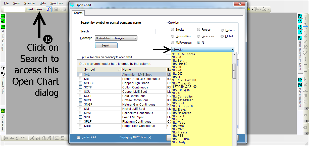309x146 pixels.
Task: Select the Futures radio button
Action: (x=198, y=30)
